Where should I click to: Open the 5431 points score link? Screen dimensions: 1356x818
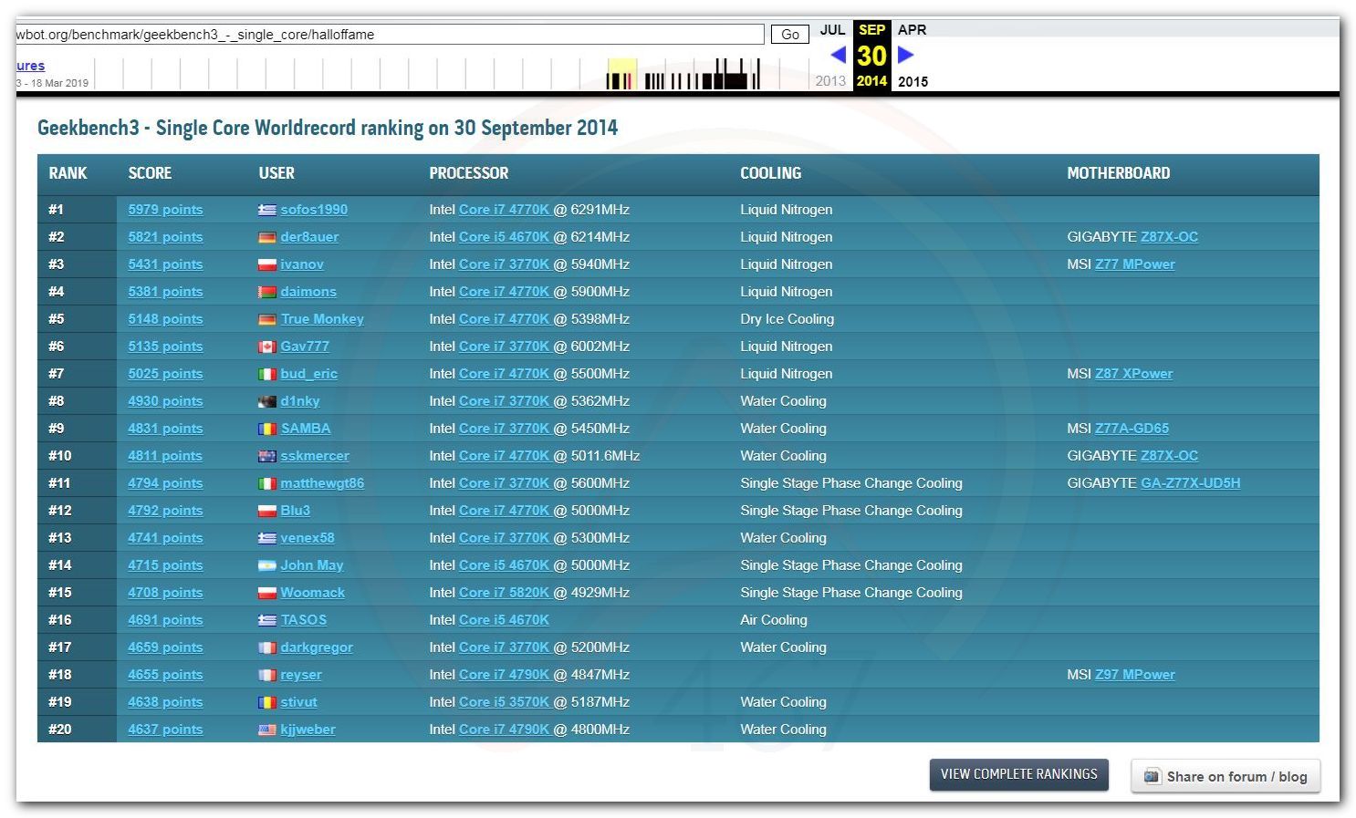(x=165, y=264)
